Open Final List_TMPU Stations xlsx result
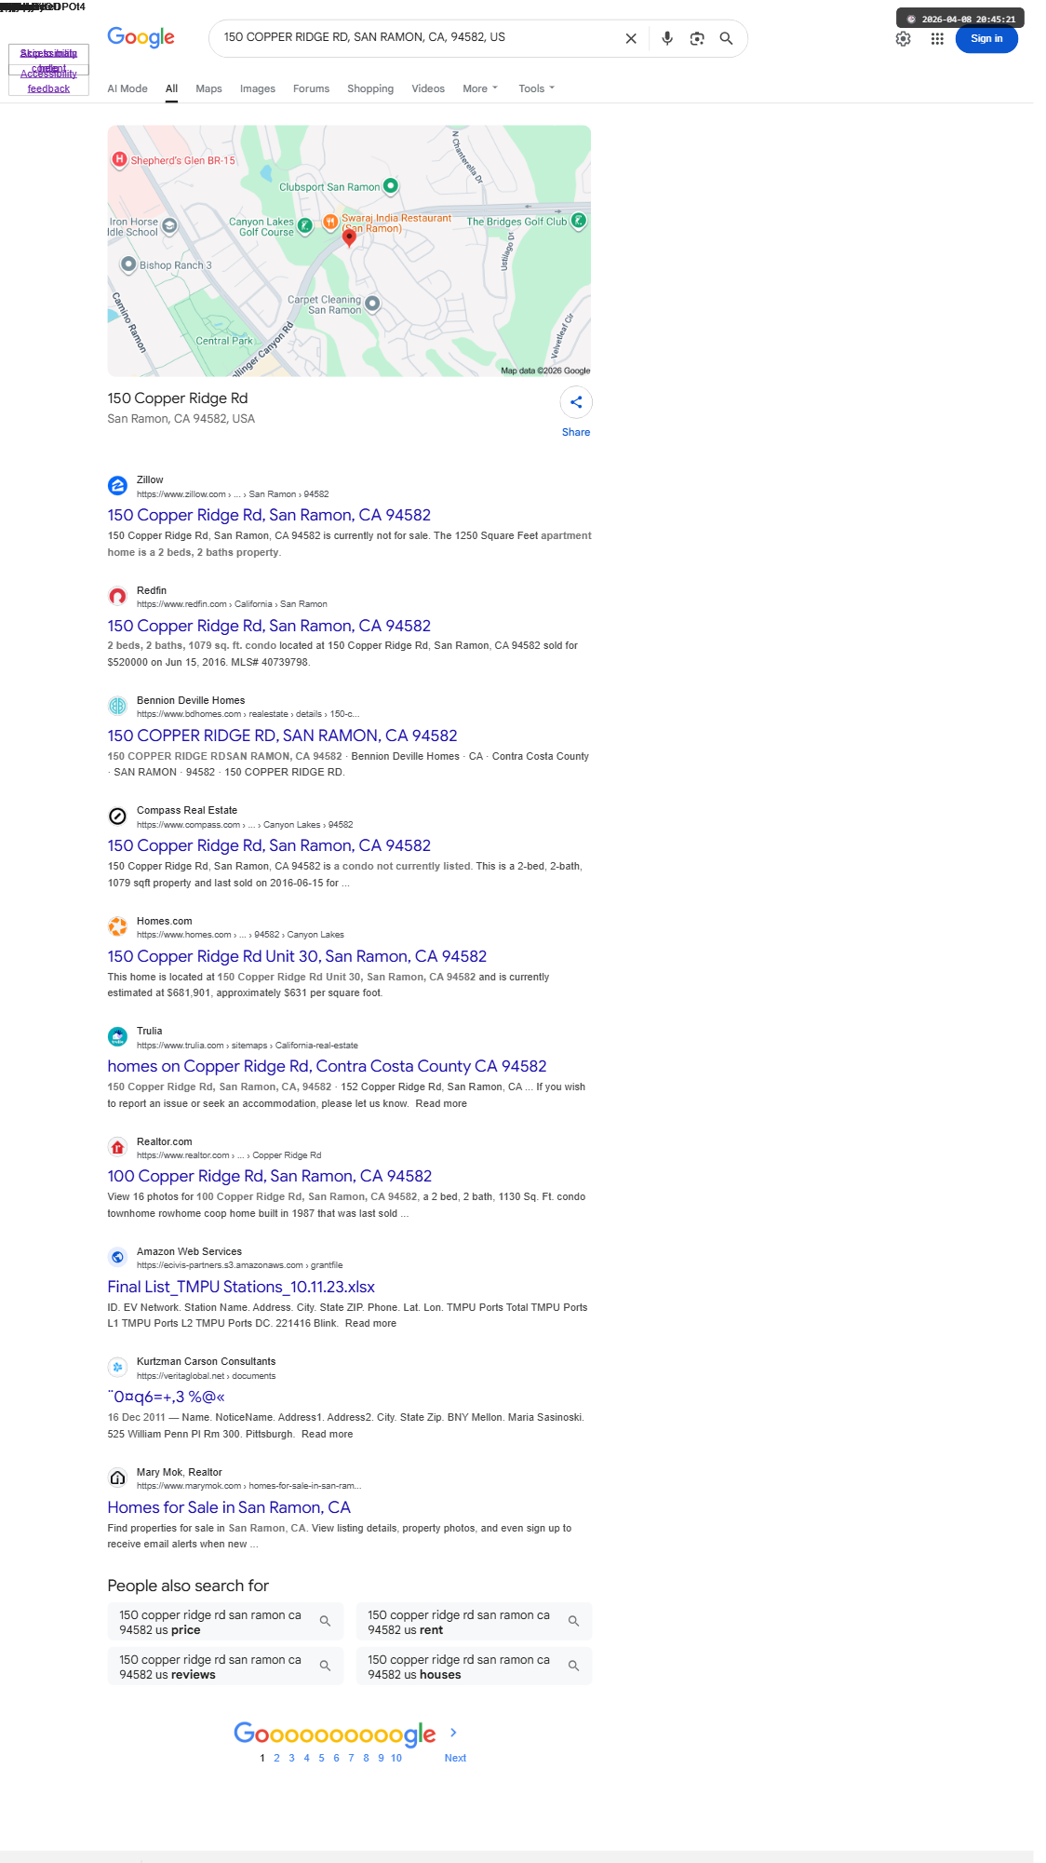 pos(241,1287)
